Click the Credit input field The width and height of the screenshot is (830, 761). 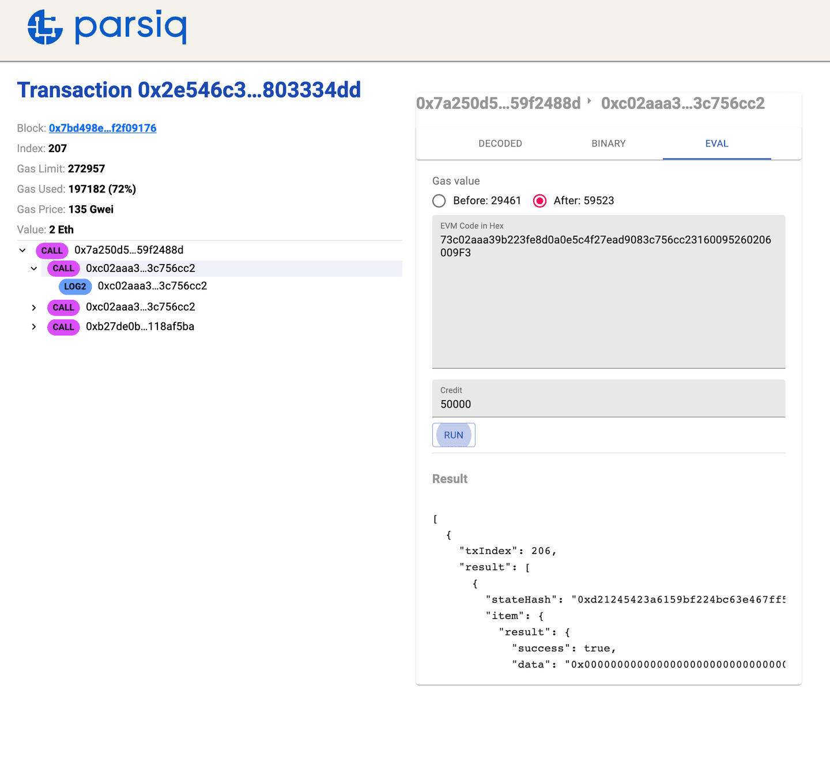[x=609, y=398]
